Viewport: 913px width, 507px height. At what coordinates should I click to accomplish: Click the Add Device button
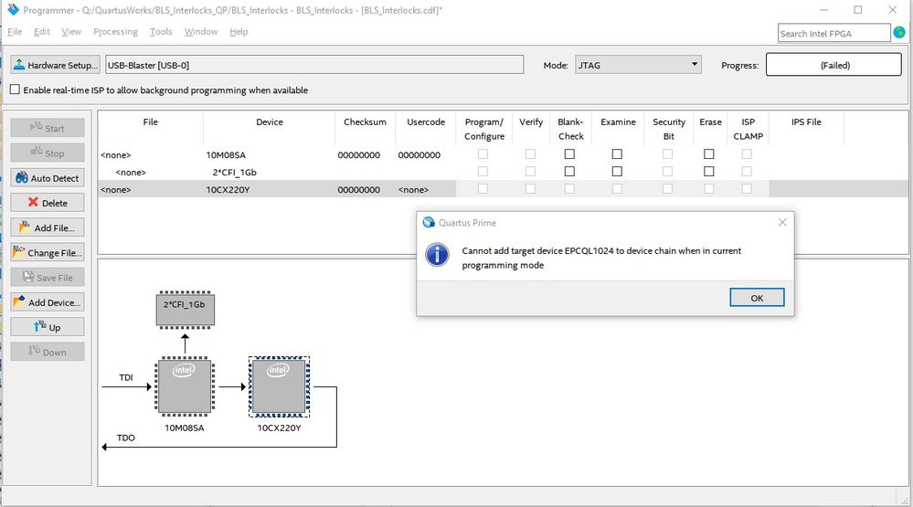click(48, 302)
